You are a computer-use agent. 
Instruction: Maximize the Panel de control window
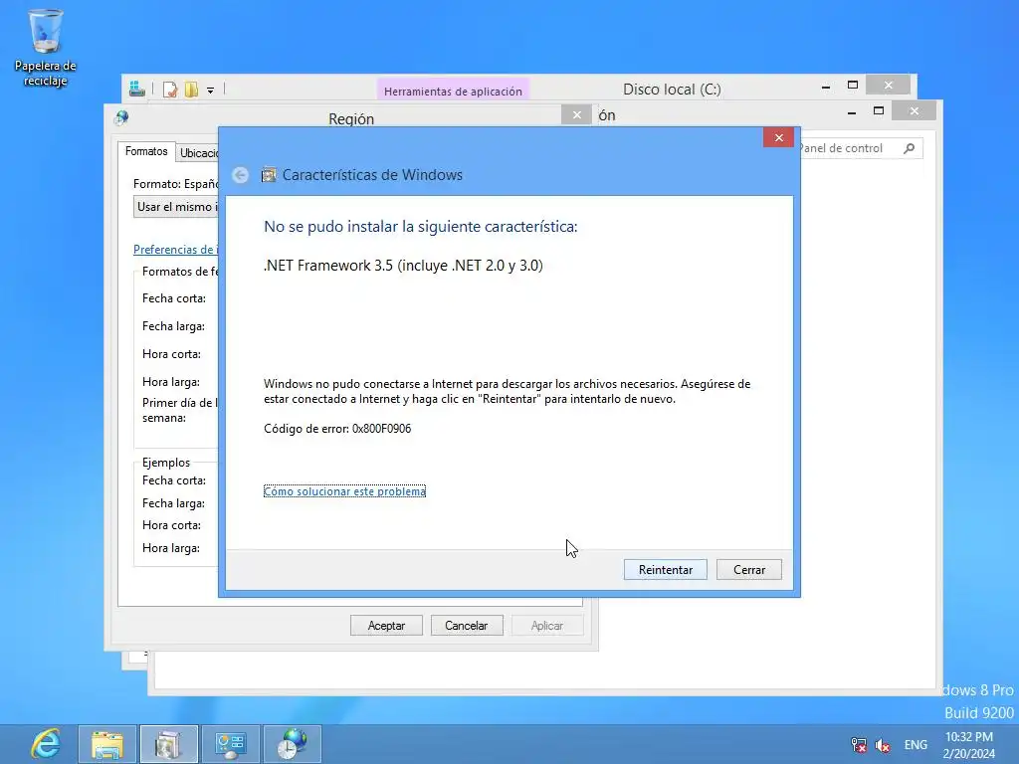pyautogui.click(x=879, y=111)
